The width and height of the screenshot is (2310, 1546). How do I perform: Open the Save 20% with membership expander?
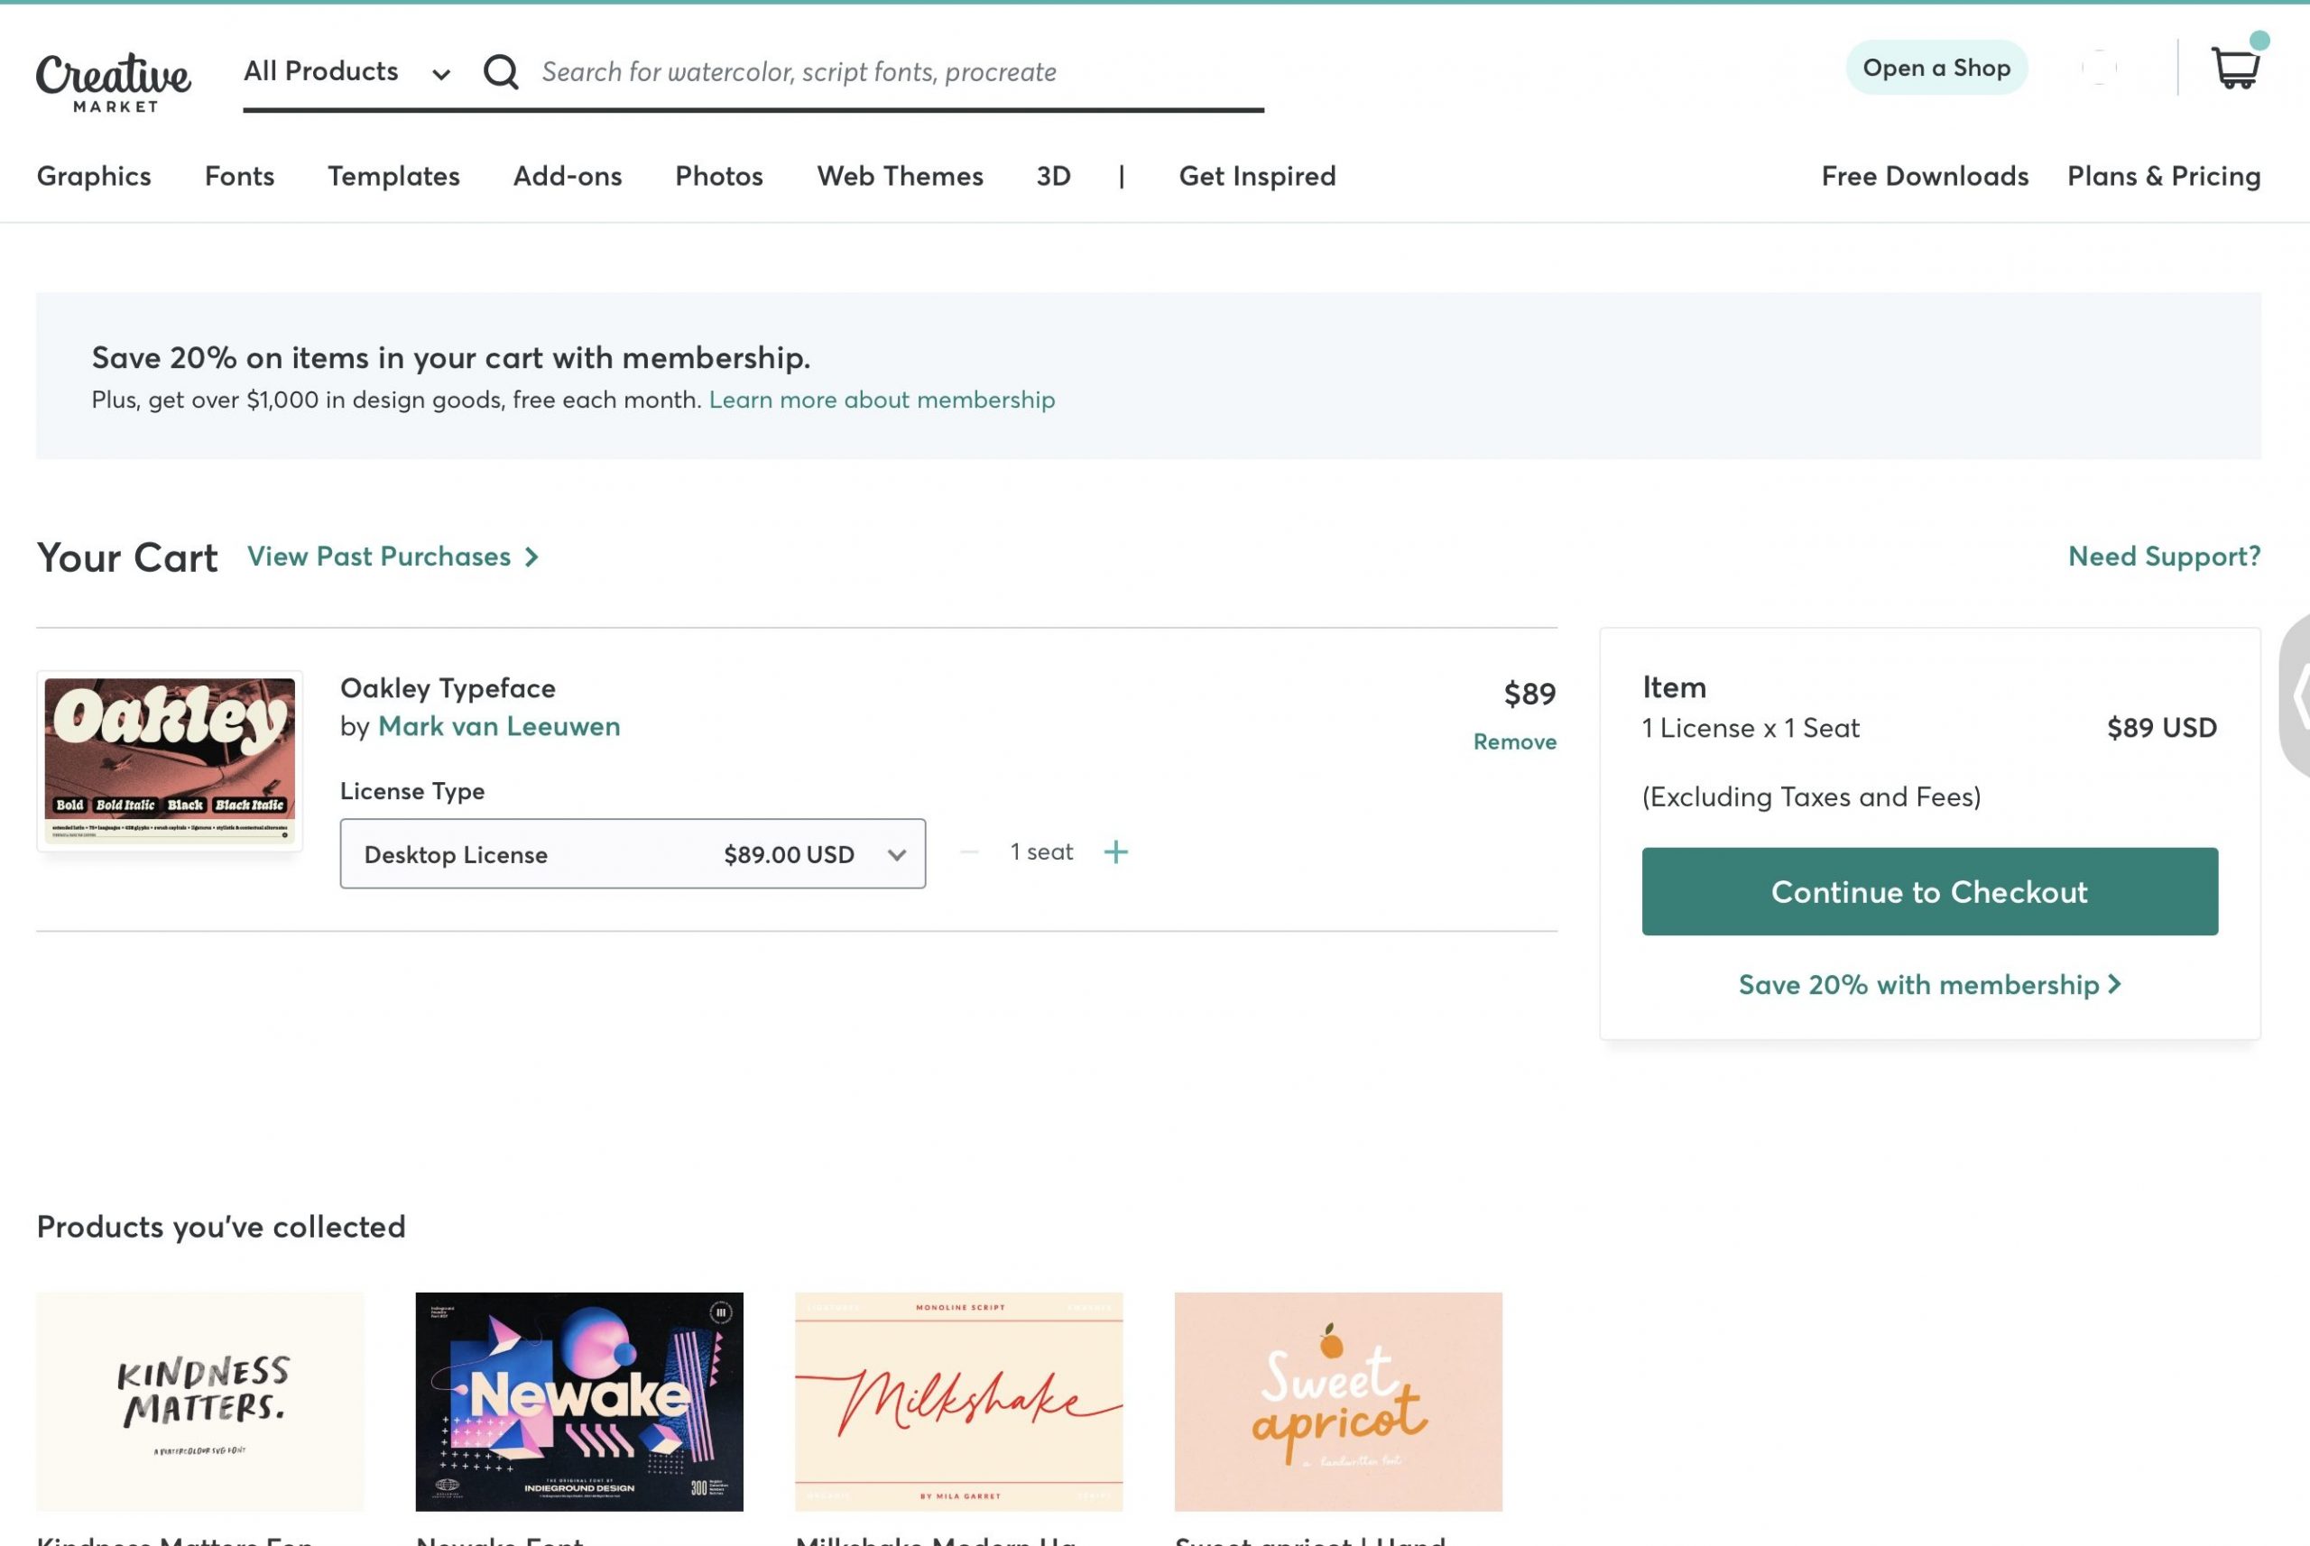pyautogui.click(x=1928, y=981)
